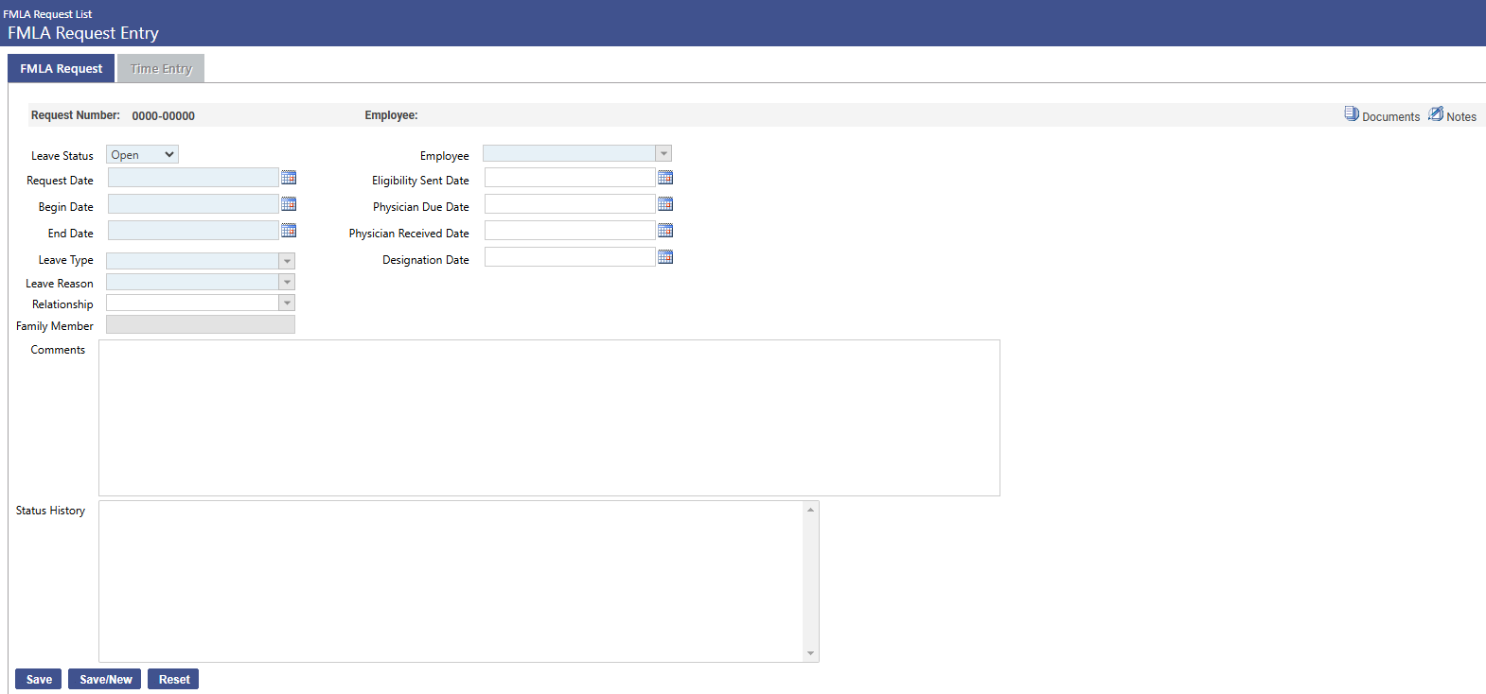Image resolution: width=1486 pixels, height=694 pixels.
Task: Click the Reset button
Action: coord(173,679)
